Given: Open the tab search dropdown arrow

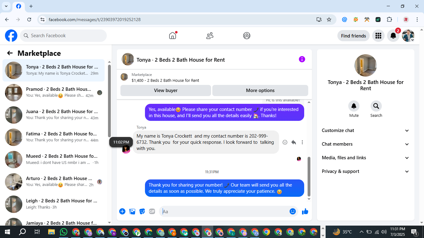Looking at the screenshot, I should (x=6, y=6).
